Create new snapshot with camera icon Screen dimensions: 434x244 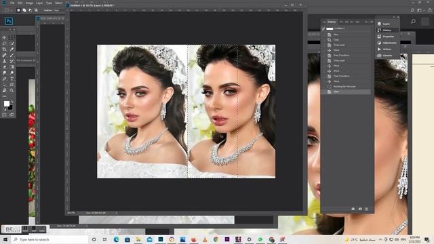pyautogui.click(x=360, y=209)
